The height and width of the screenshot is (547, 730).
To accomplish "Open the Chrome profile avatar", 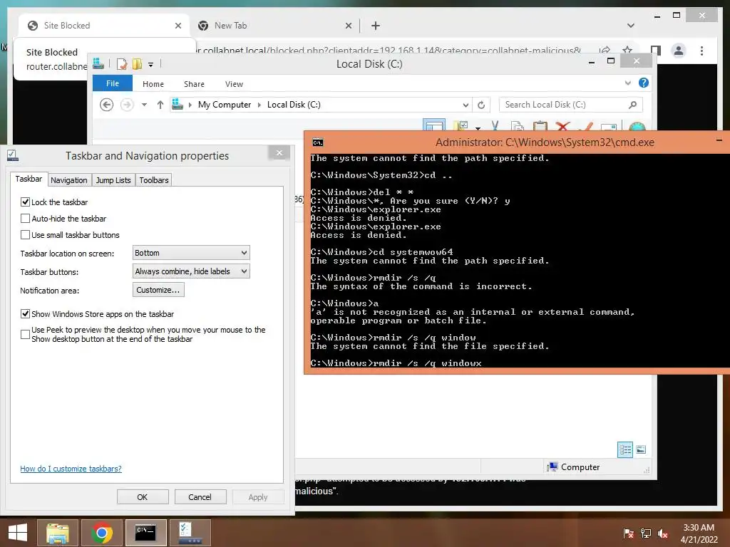I will click(x=679, y=51).
